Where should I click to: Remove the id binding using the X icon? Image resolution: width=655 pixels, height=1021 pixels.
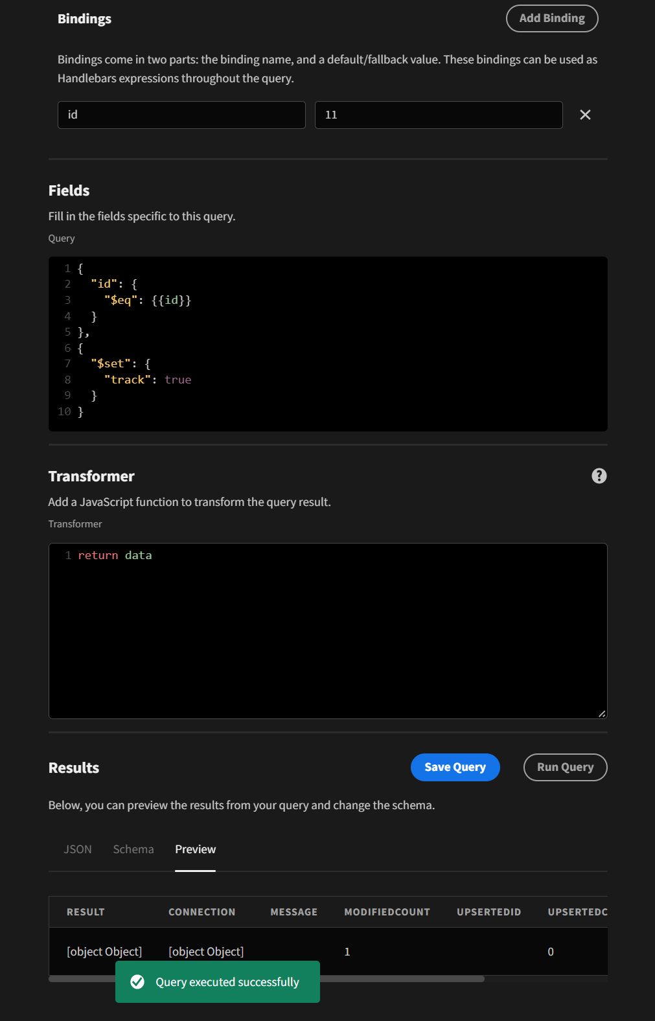click(x=586, y=115)
